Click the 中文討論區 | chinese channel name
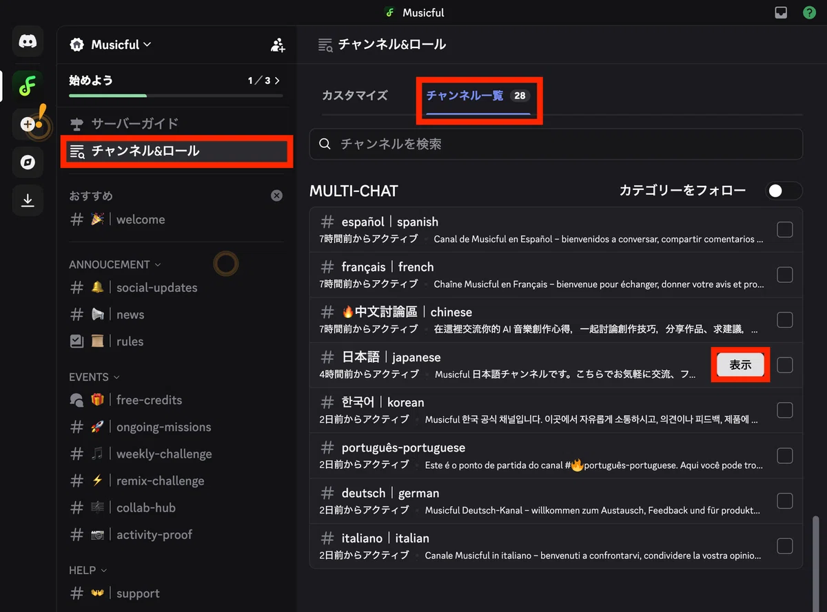 [407, 313]
